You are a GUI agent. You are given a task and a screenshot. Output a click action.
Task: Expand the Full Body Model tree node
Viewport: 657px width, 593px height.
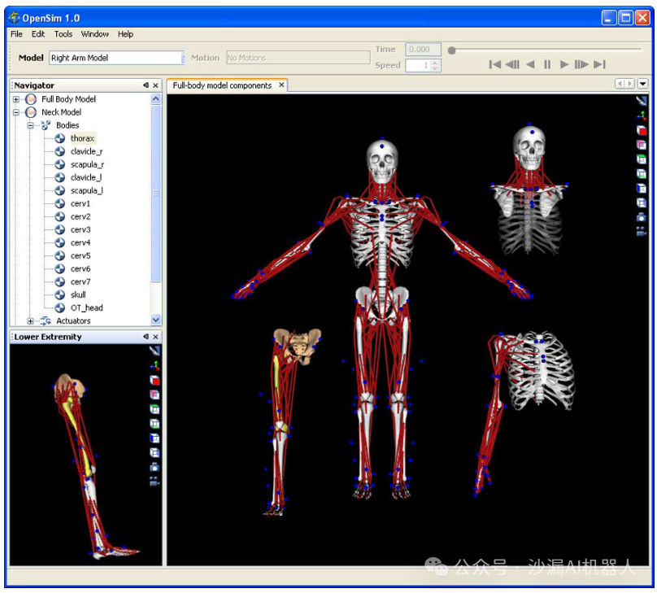point(16,99)
